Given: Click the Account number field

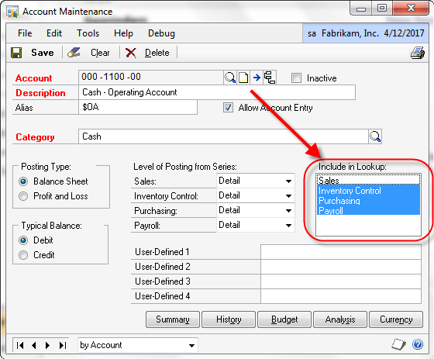Looking at the screenshot, I should click(151, 77).
